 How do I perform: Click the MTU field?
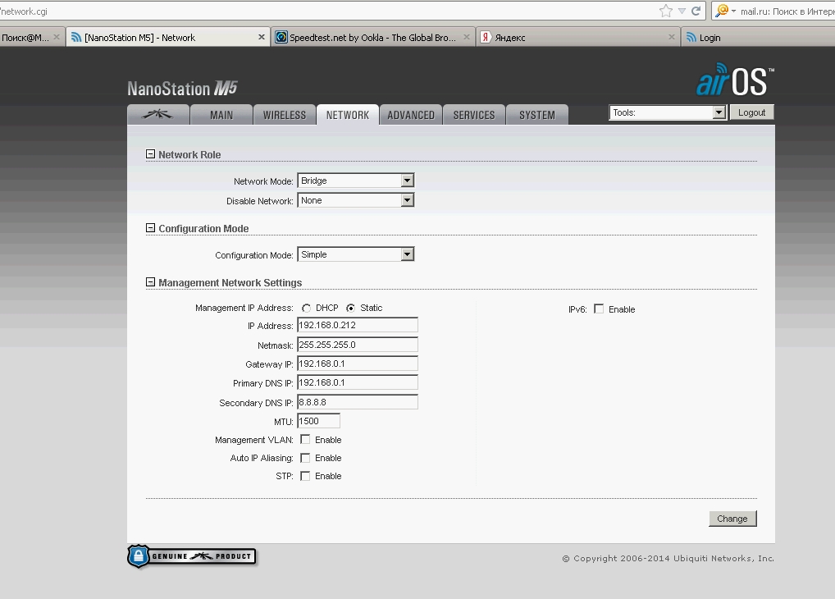pyautogui.click(x=318, y=421)
